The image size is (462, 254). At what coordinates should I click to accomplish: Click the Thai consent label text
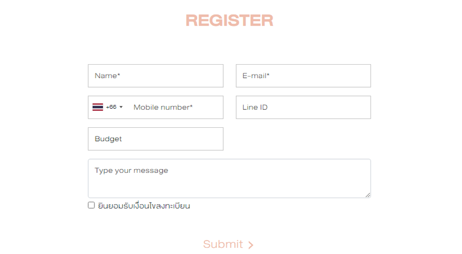144,206
